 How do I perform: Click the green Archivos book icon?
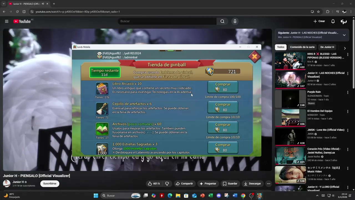(102, 129)
